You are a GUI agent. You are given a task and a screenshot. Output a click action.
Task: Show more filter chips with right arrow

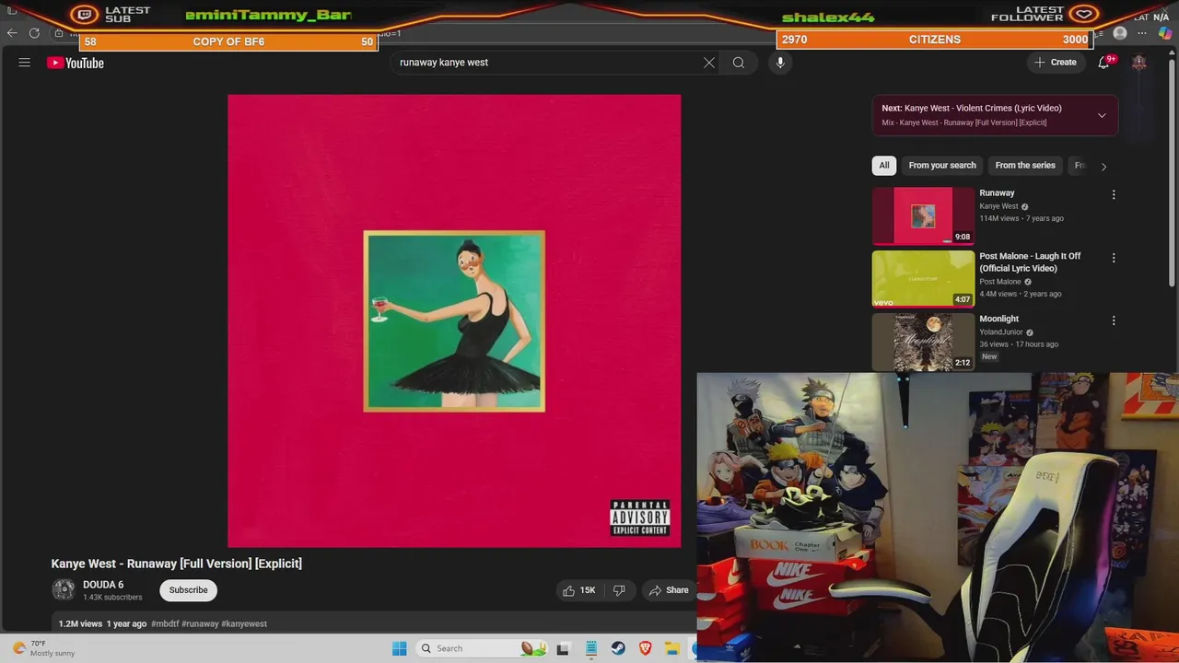[1103, 167]
